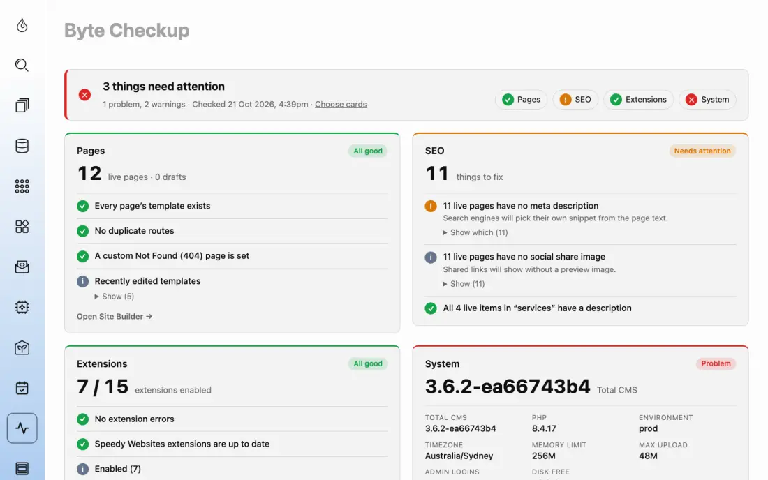768x480 pixels.
Task: Click the '3.6.2-ea66743b4' large version heading
Action: 508,387
